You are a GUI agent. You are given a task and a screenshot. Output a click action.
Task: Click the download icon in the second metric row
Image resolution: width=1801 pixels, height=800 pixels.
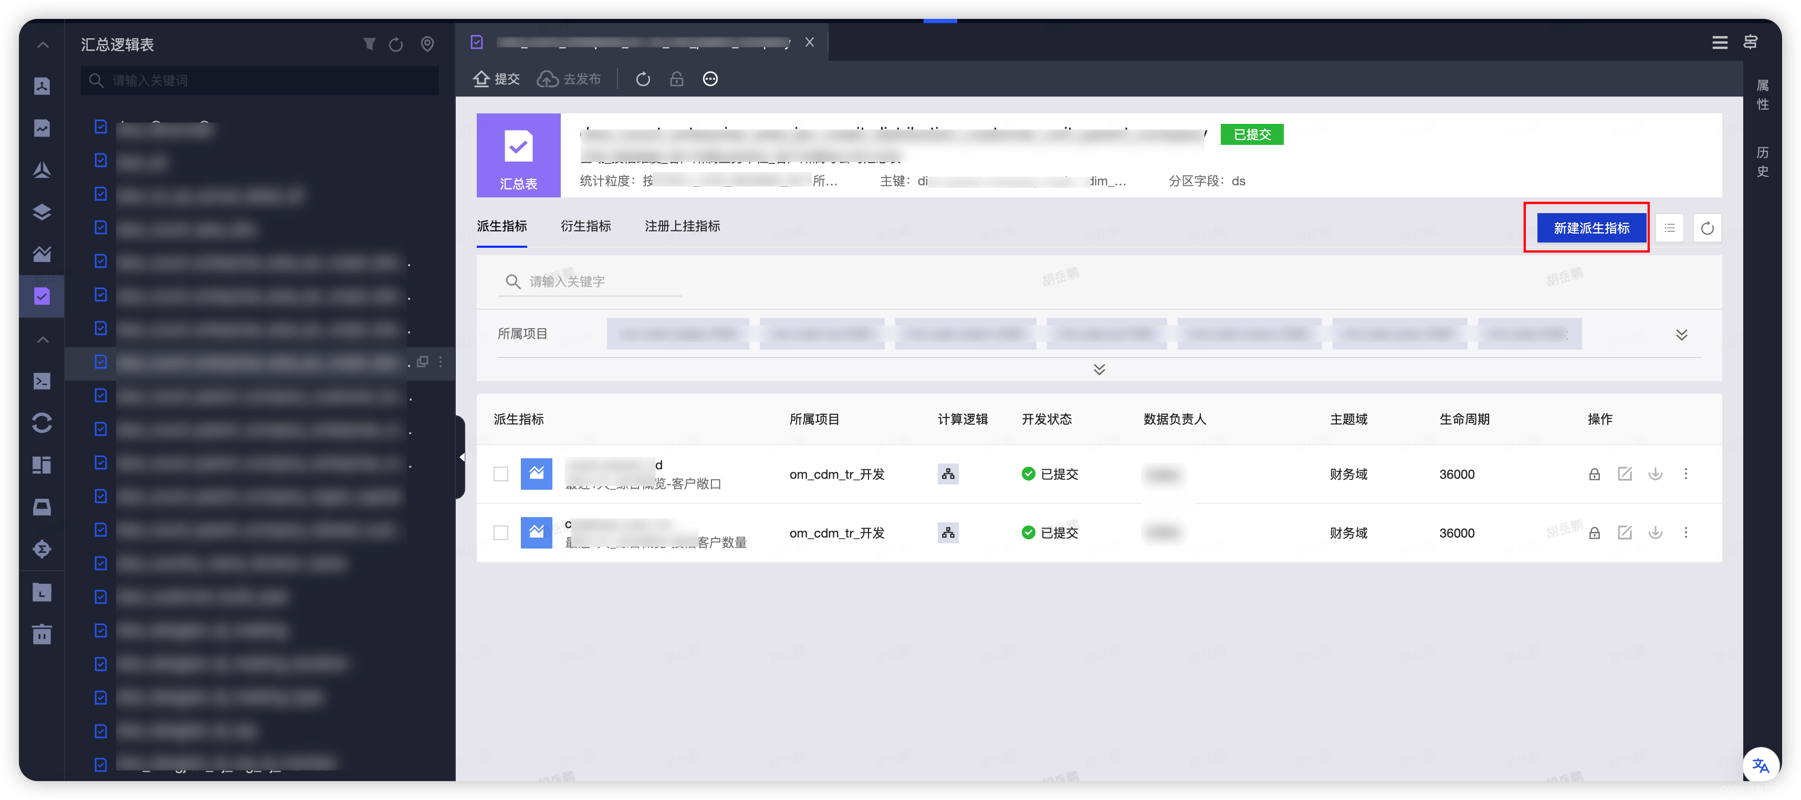(1655, 532)
